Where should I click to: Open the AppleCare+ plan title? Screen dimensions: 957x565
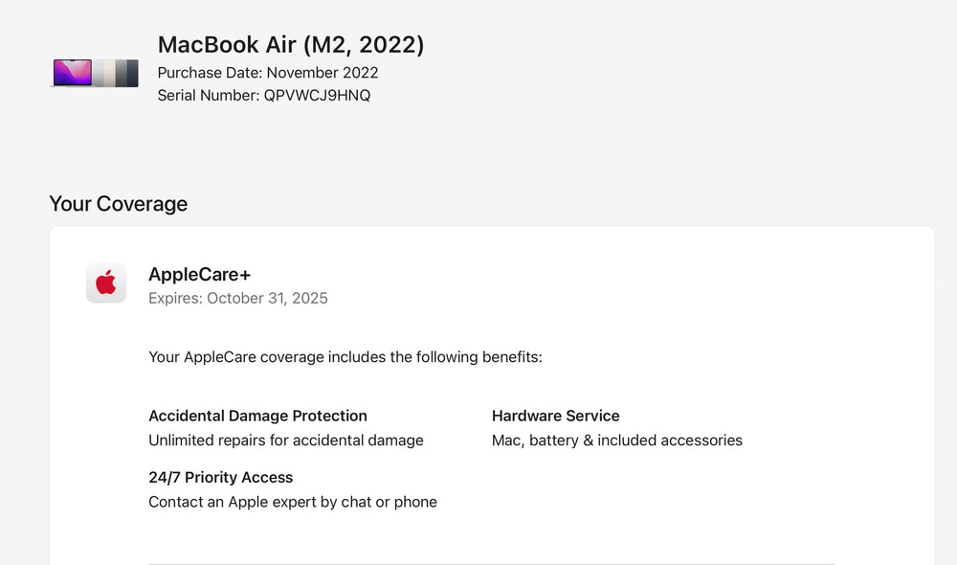point(199,275)
